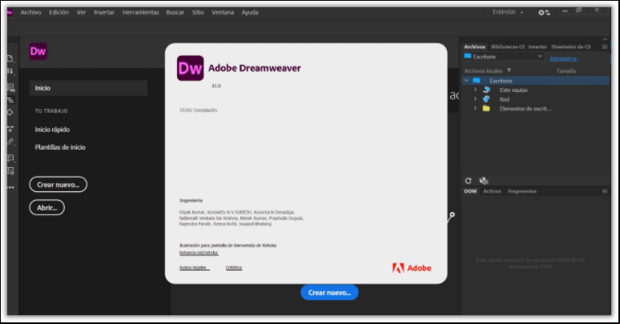Click the Dw logo on start screen
This screenshot has width=620, height=324.
[38, 51]
